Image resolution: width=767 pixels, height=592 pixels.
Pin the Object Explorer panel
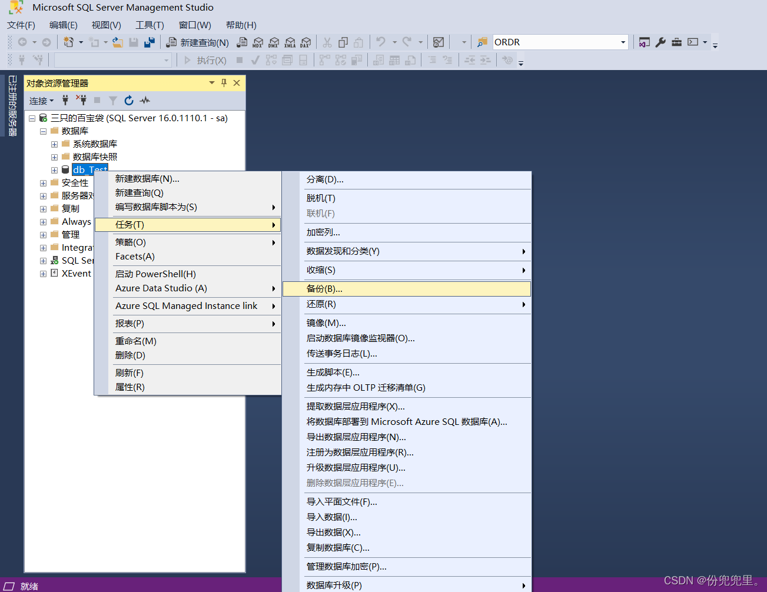(x=224, y=83)
